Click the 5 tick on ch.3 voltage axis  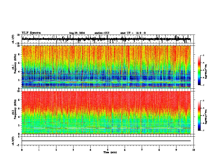(19, 136)
